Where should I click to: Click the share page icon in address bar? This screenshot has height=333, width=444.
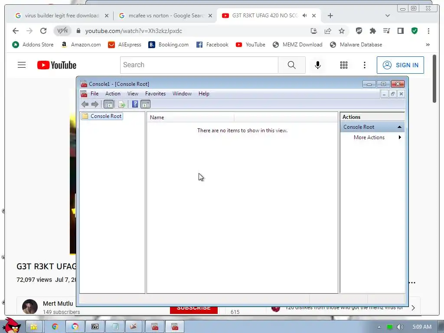(328, 31)
